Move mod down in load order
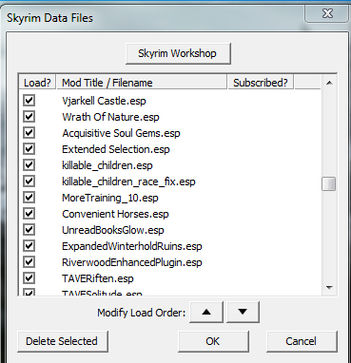The width and height of the screenshot is (351, 363). [x=243, y=312]
